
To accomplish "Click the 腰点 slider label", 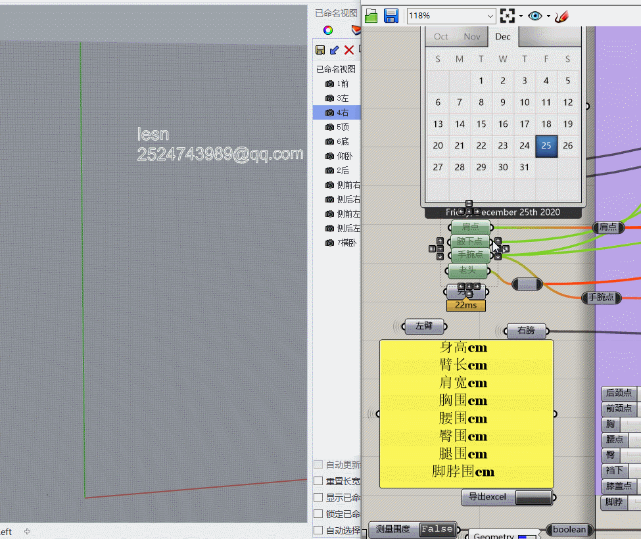I will (x=615, y=440).
